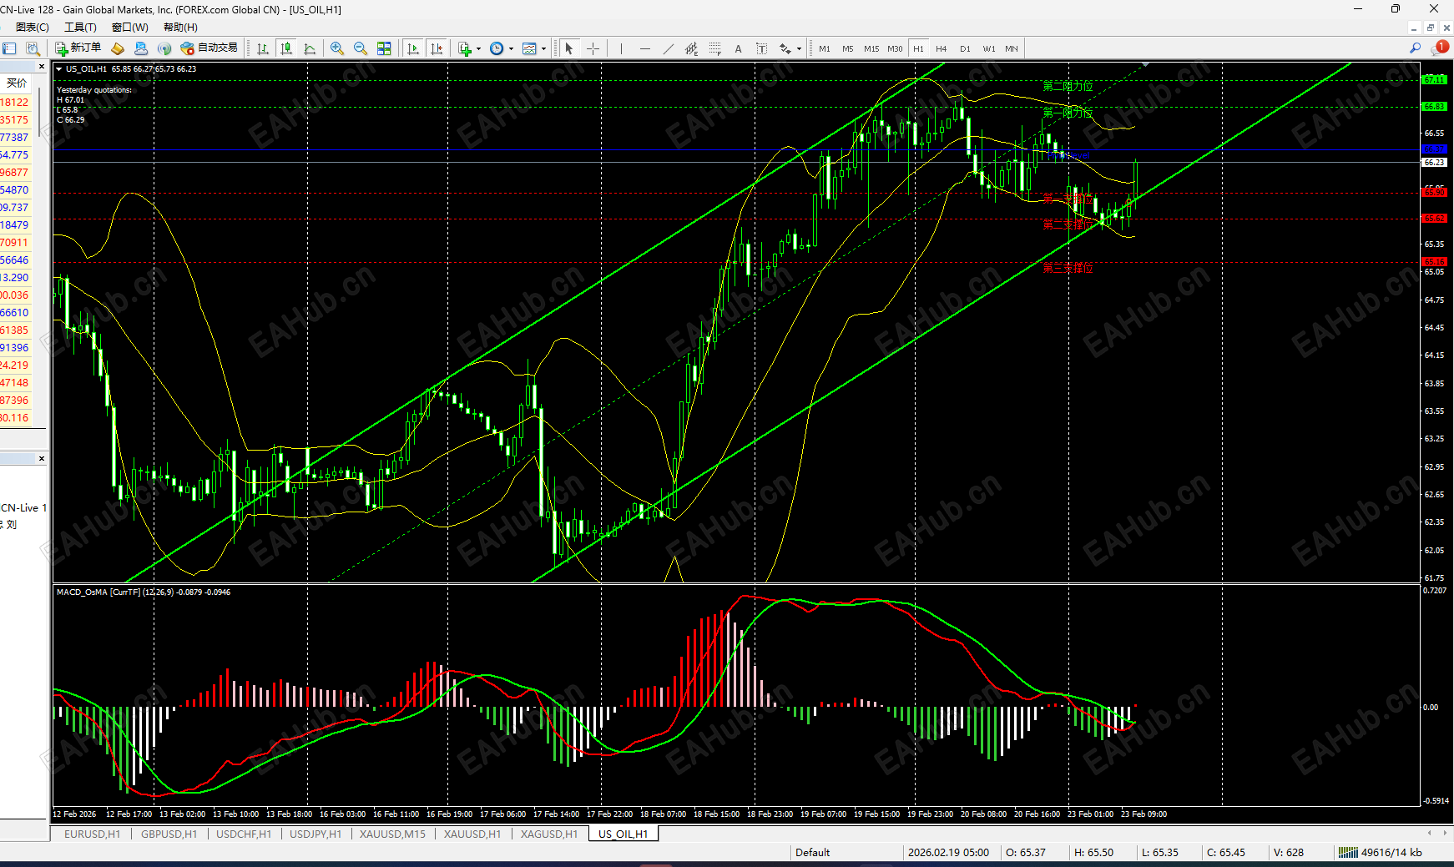Image resolution: width=1454 pixels, height=867 pixels.
Task: Click the connection status 49616/14 kb indicator
Action: (x=1380, y=852)
